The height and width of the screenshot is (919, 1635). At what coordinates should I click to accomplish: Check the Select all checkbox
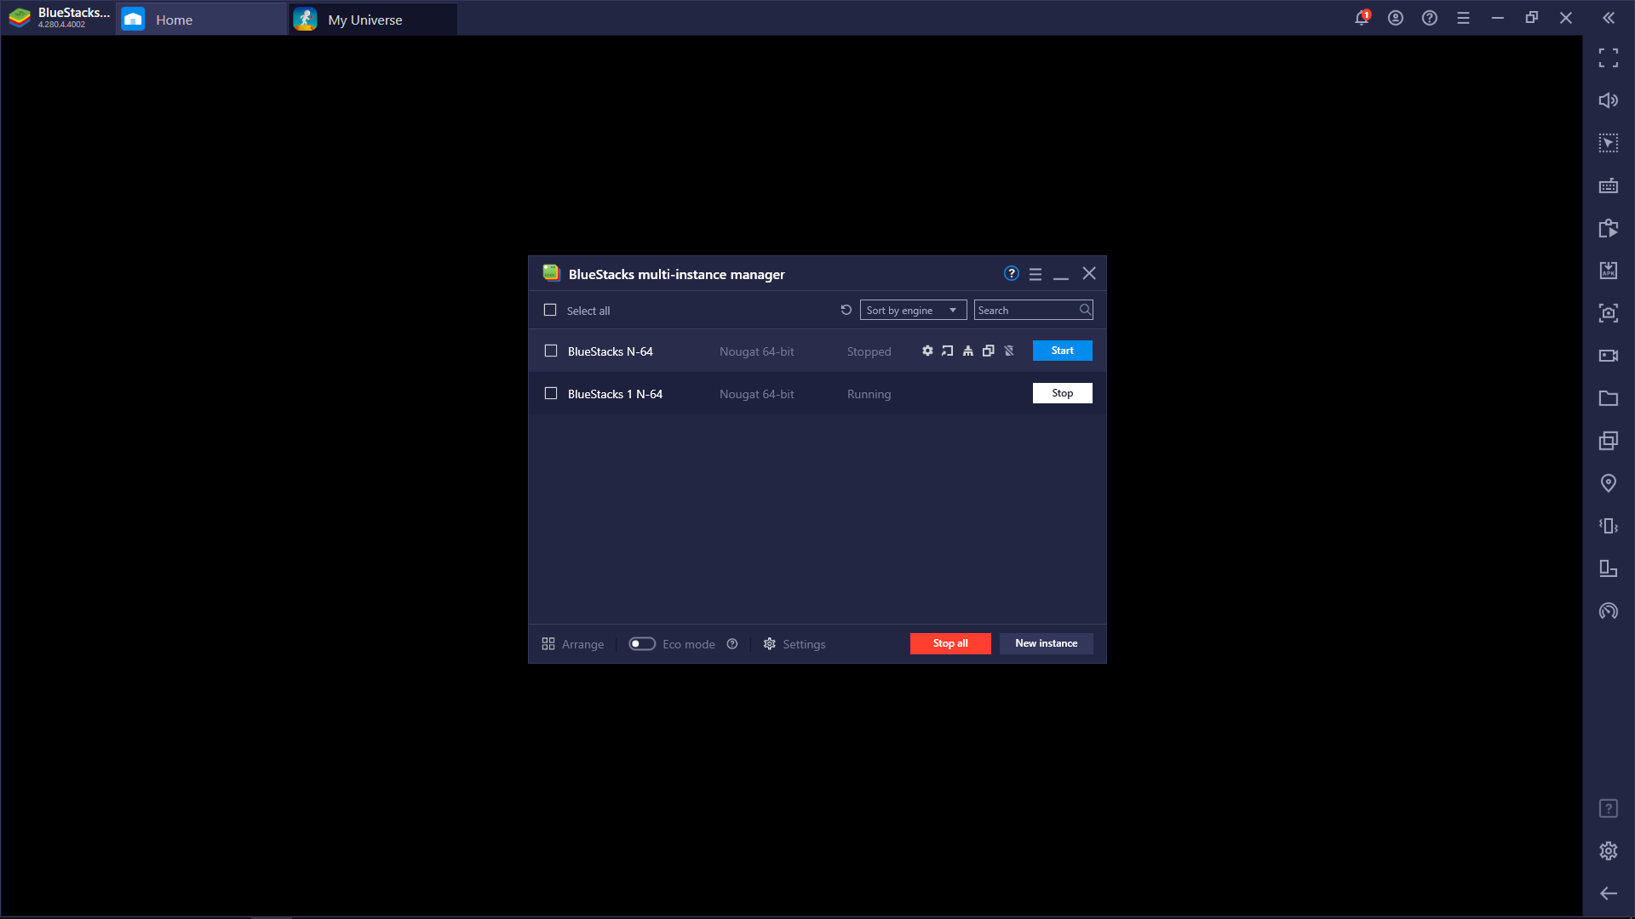[x=550, y=310]
